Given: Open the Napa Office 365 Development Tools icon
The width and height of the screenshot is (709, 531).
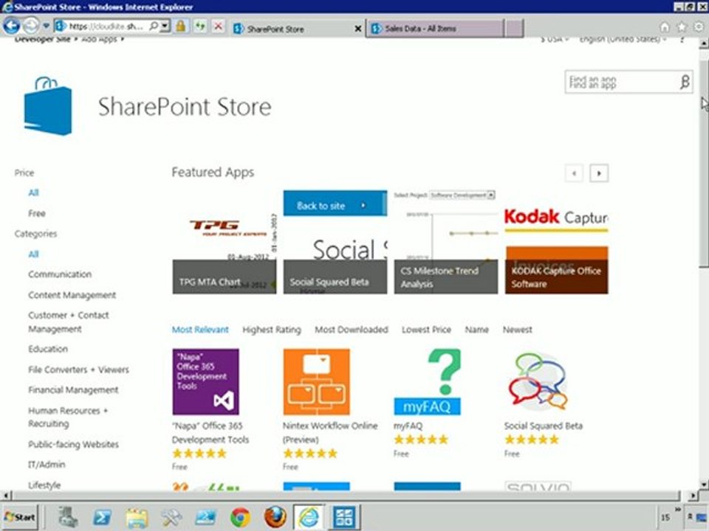Looking at the screenshot, I should [x=206, y=382].
